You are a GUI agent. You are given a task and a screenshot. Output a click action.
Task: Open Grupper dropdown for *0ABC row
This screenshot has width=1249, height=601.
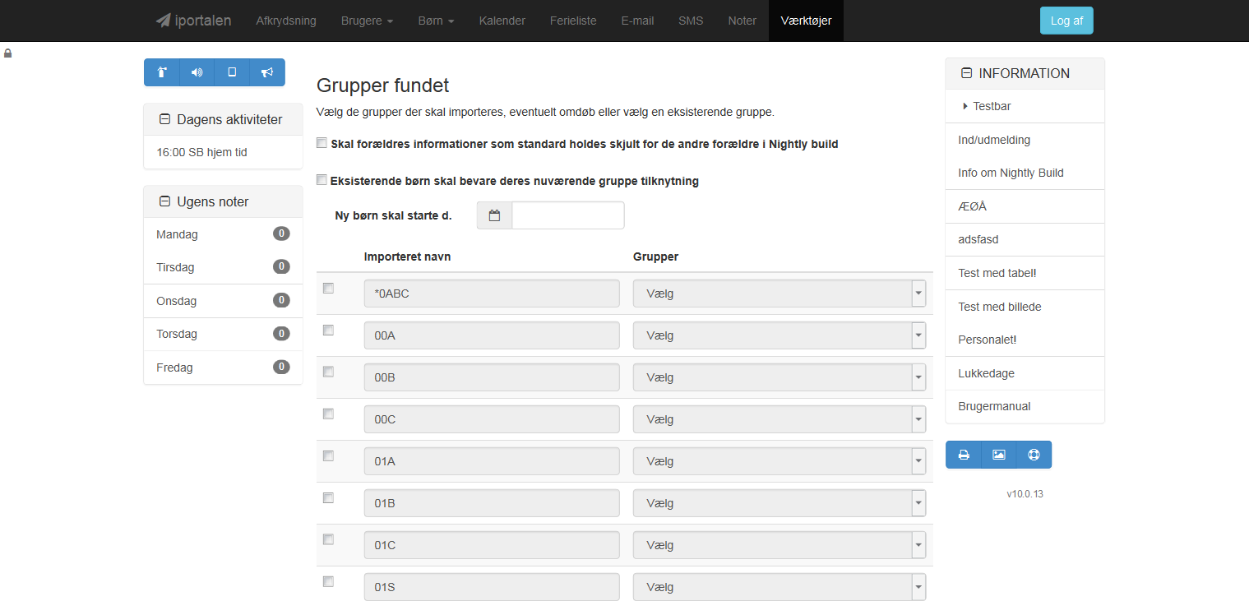click(x=779, y=294)
